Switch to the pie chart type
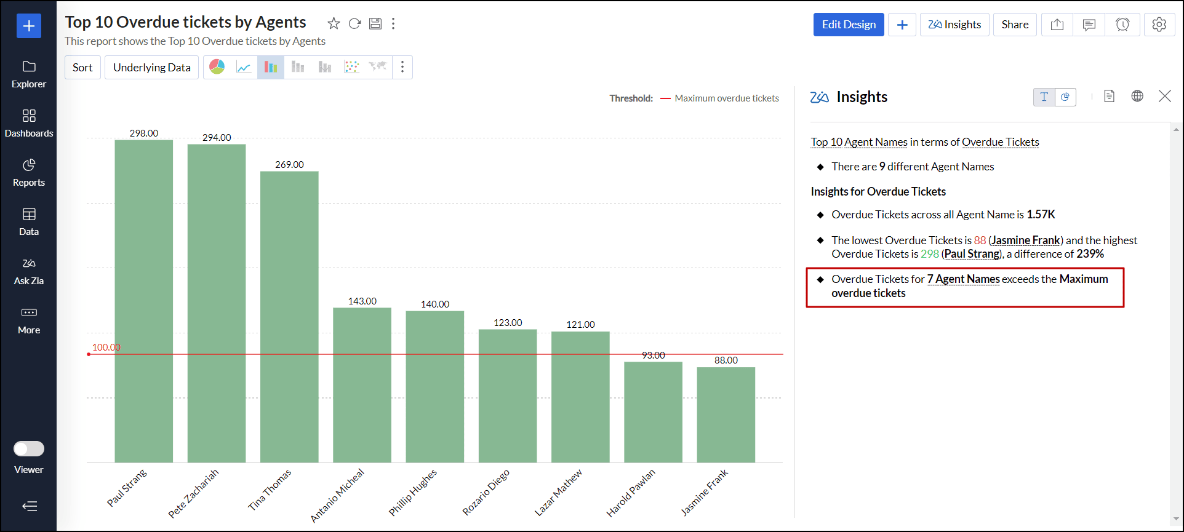 click(x=217, y=67)
